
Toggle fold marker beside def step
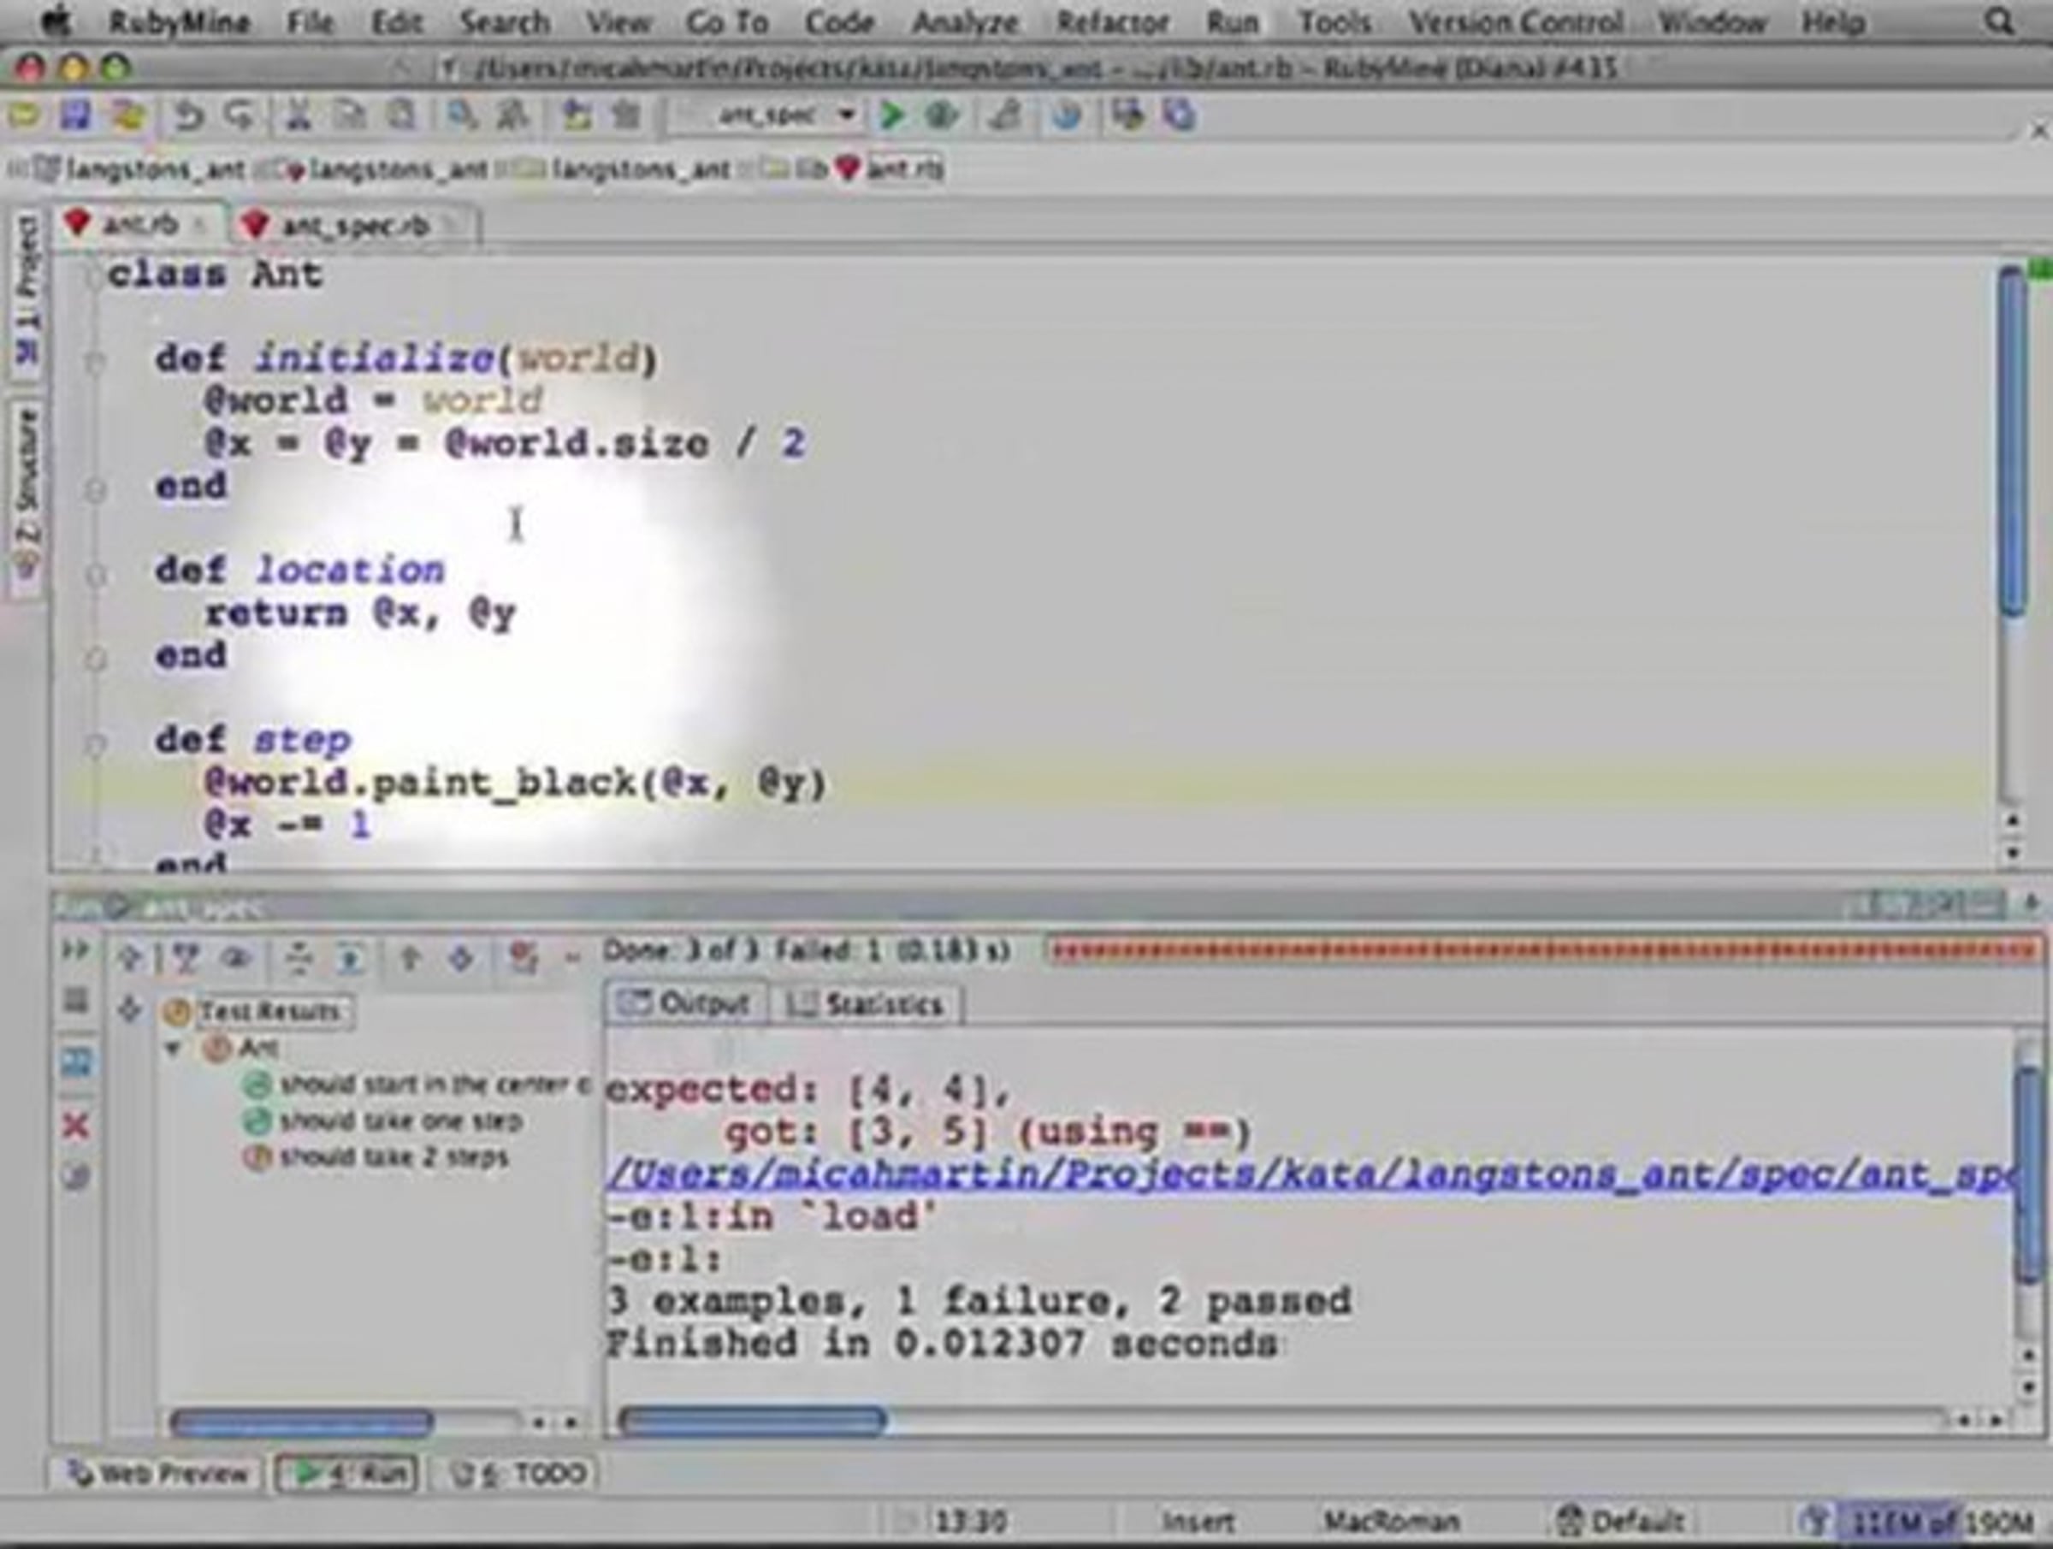94,743
